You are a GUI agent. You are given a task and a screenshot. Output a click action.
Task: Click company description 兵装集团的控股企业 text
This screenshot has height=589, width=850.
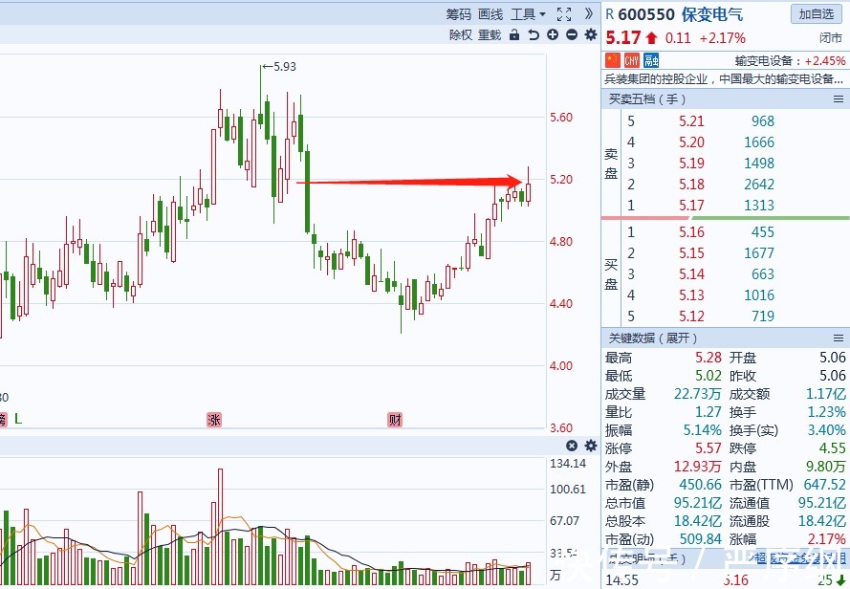pos(724,79)
